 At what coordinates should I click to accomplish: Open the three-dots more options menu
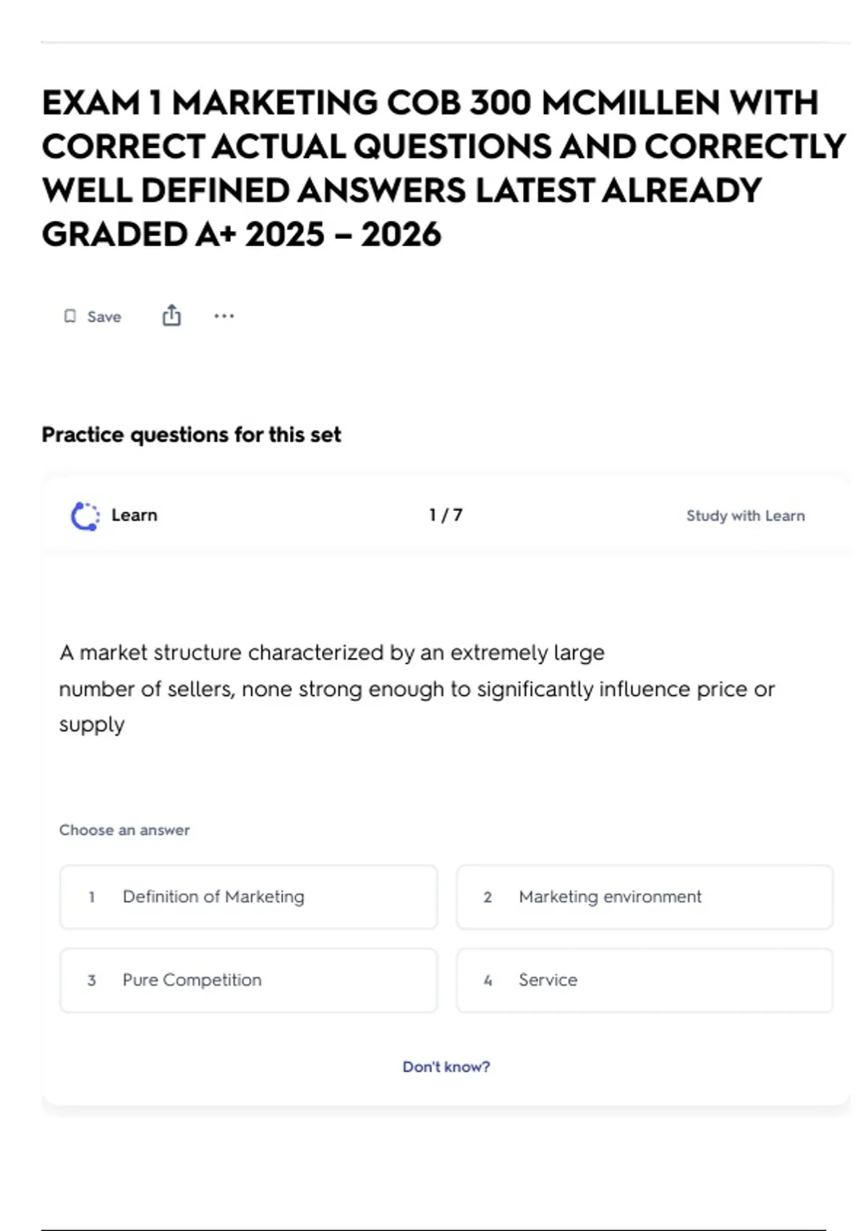pyautogui.click(x=224, y=316)
